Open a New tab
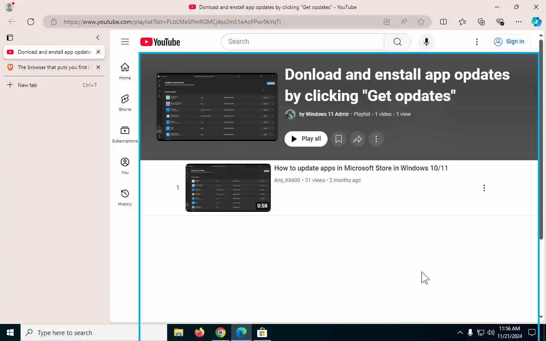Viewport: 546px width, 341px height. pos(54,85)
